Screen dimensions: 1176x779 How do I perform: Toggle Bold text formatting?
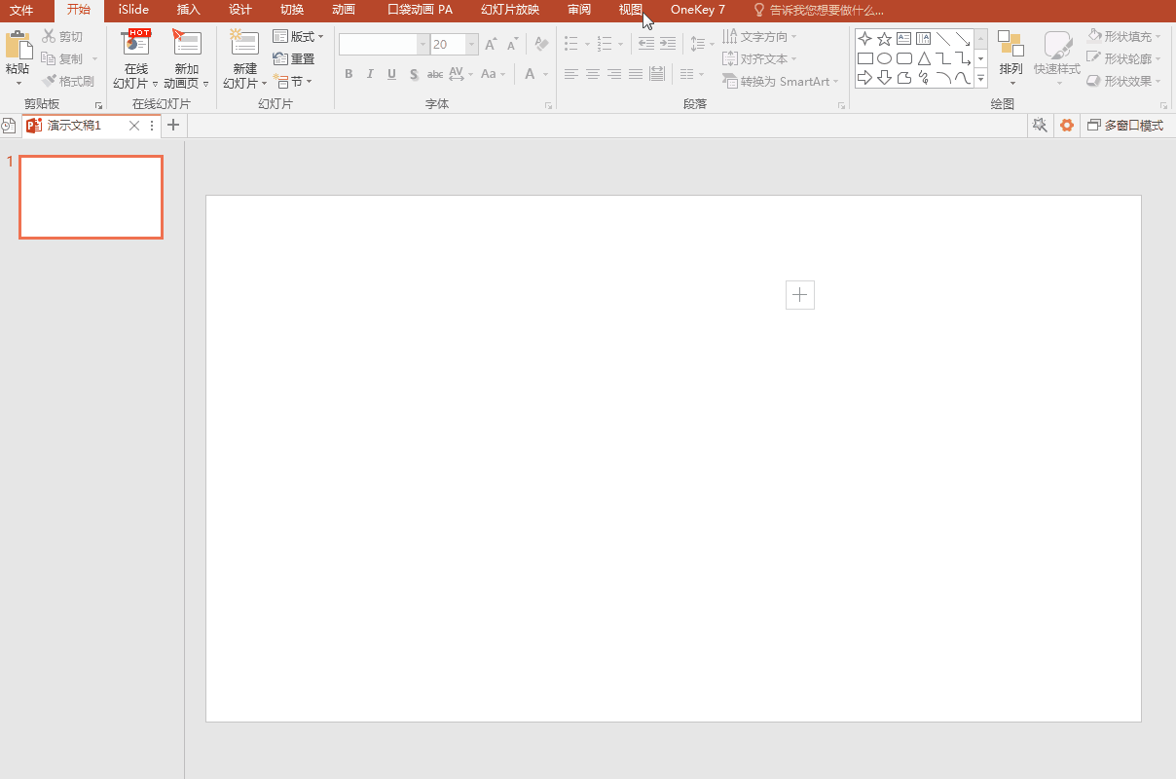pyautogui.click(x=349, y=74)
